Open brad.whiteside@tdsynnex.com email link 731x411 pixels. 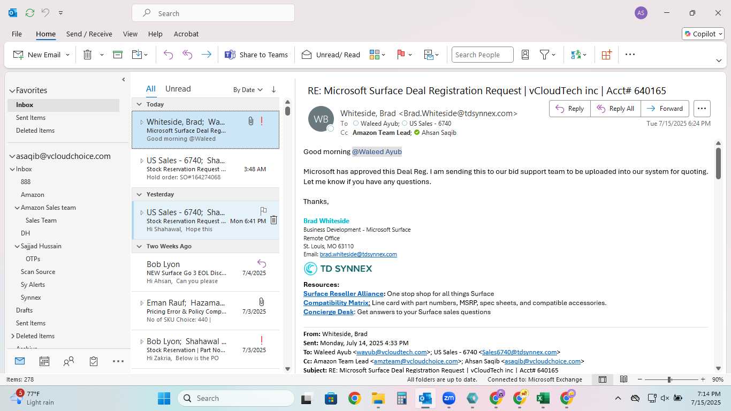[x=358, y=254]
